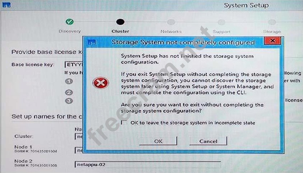The height and width of the screenshot is (173, 303).
Task: Click the red error X icon in dialog
Action: (x=101, y=83)
